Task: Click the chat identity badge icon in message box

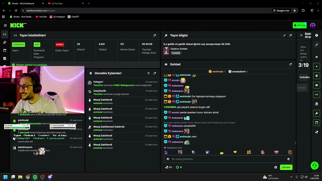Action: tap(168, 159)
